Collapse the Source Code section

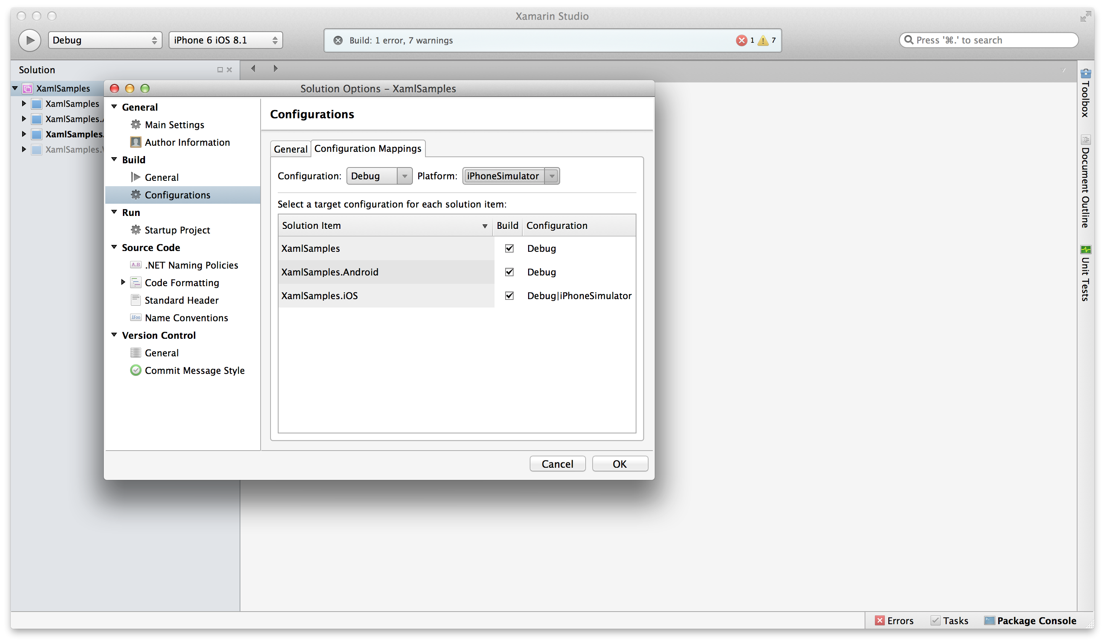tap(114, 247)
